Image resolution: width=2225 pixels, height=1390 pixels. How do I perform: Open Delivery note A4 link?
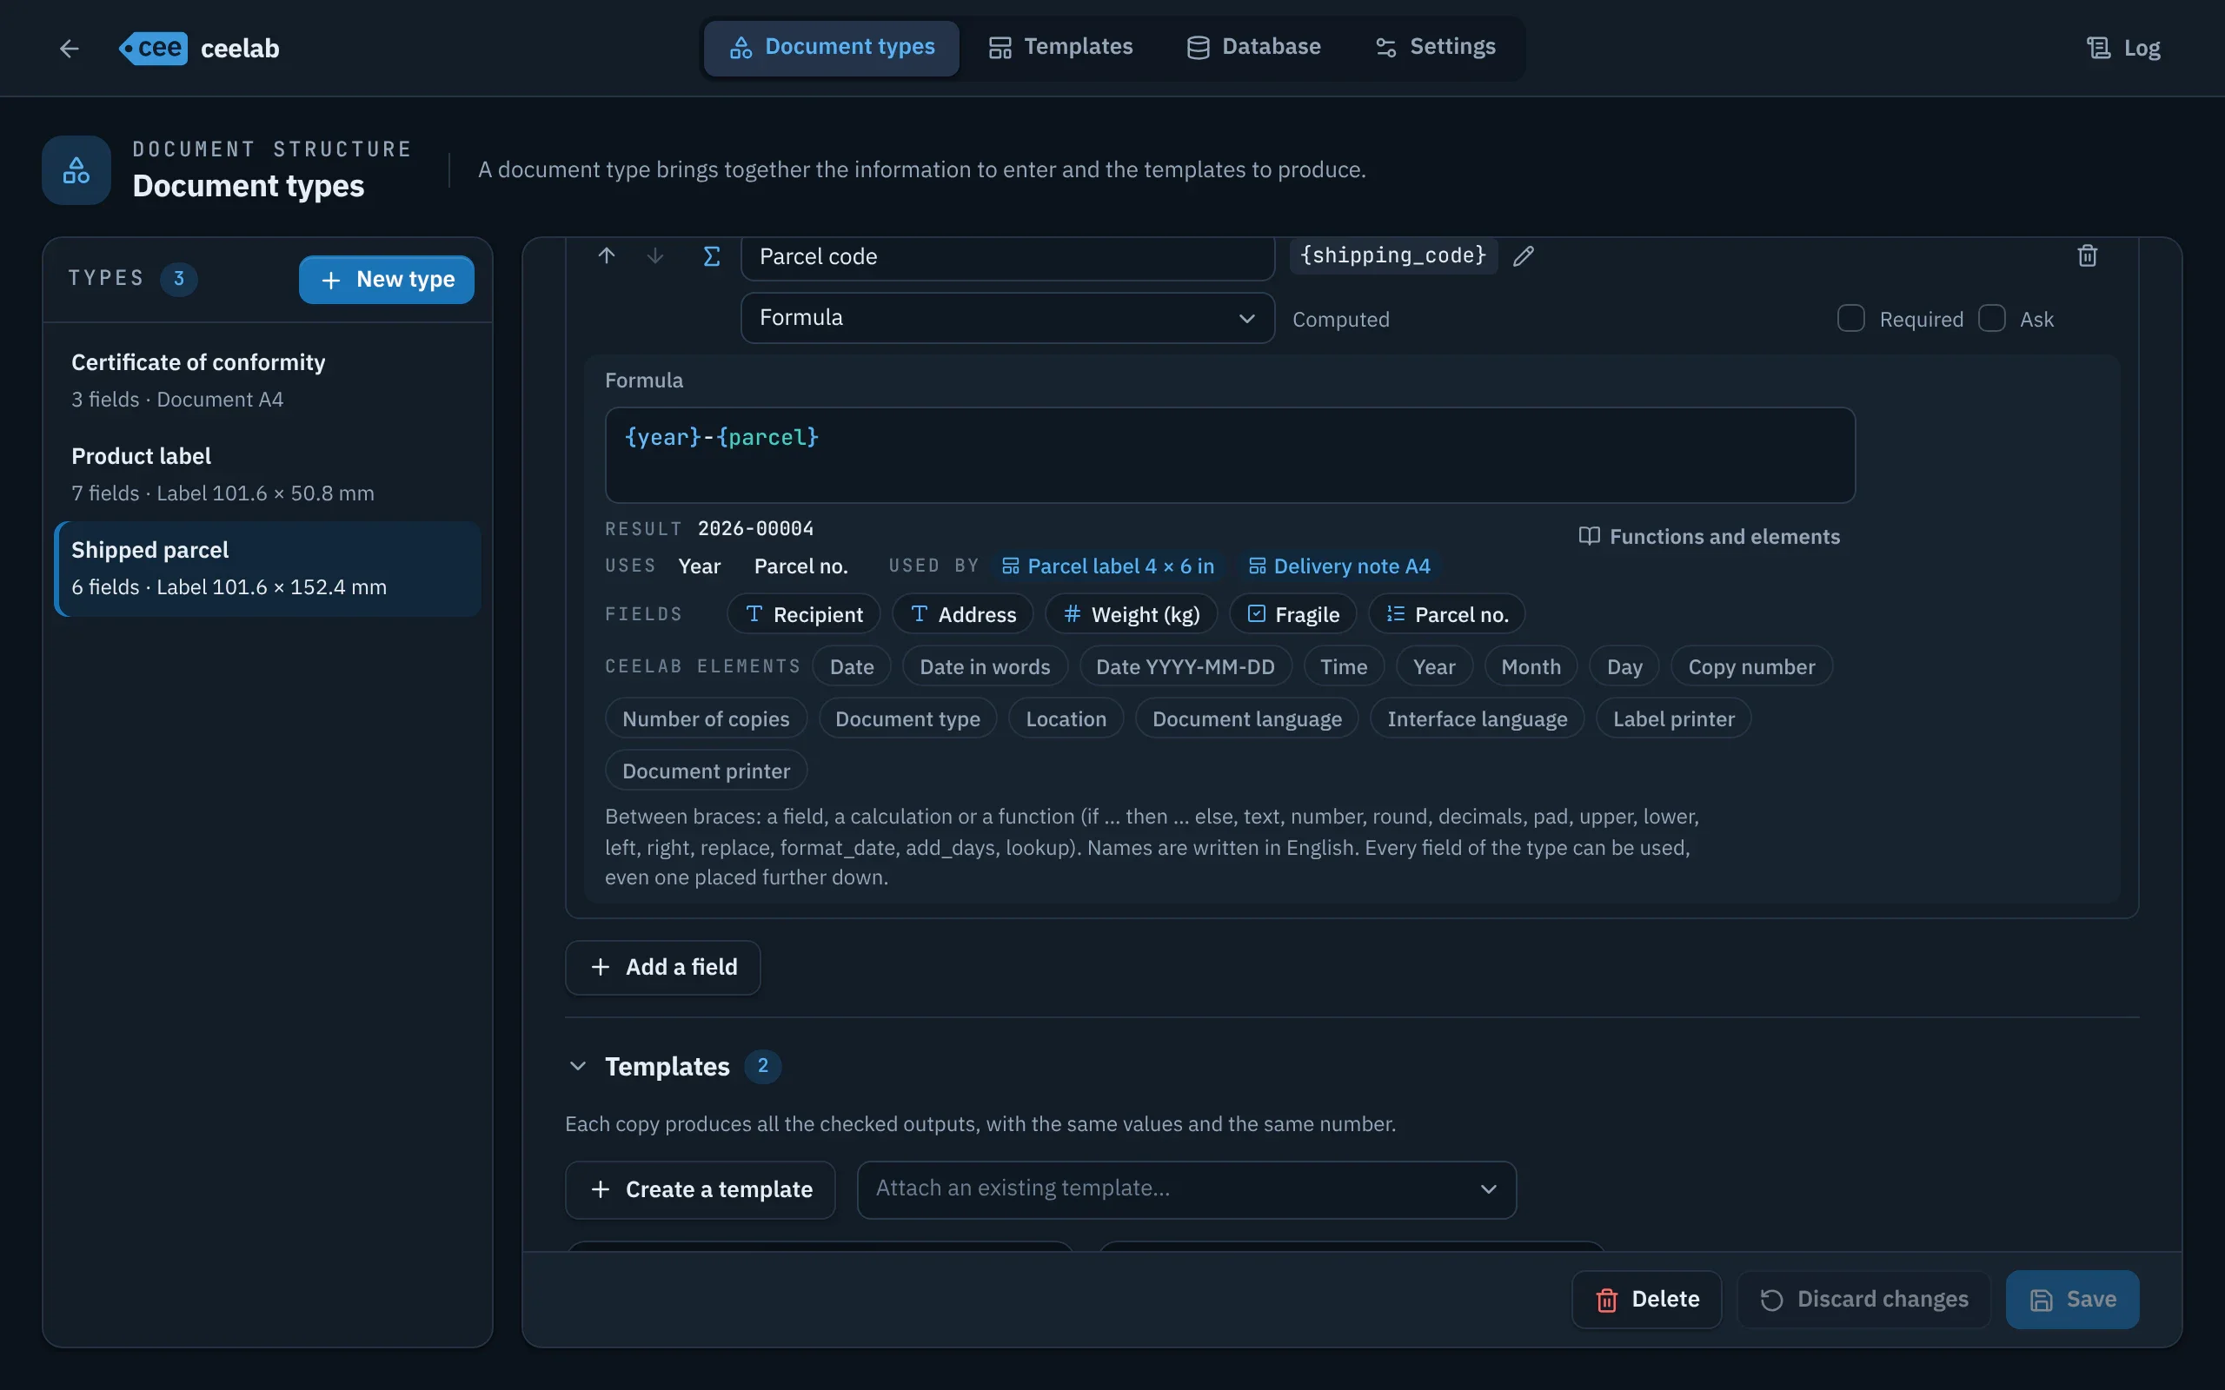[x=1338, y=566]
